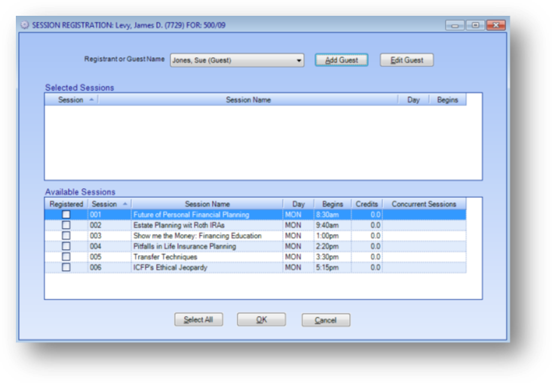Screen dimensions: 552x383
Task: Click Session Name header in Available Sessions
Action: (x=207, y=204)
